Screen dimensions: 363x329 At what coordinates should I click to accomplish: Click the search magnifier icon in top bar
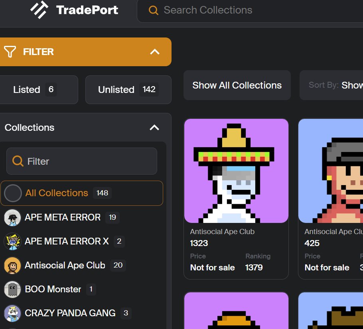(x=153, y=10)
